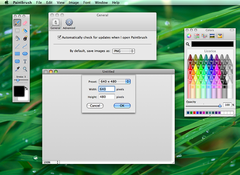Toggle automatic update checking in General preferences

[58, 37]
